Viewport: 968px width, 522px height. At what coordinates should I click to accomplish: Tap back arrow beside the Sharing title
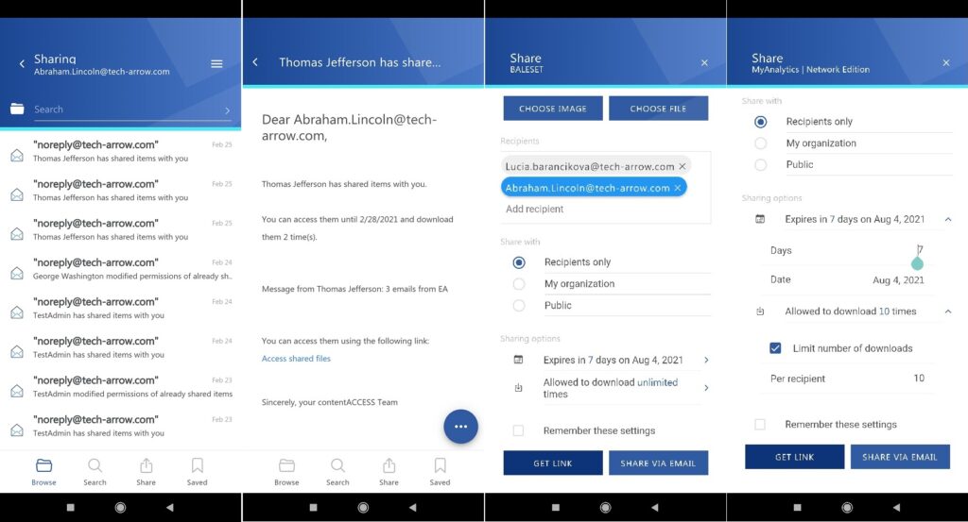[22, 64]
